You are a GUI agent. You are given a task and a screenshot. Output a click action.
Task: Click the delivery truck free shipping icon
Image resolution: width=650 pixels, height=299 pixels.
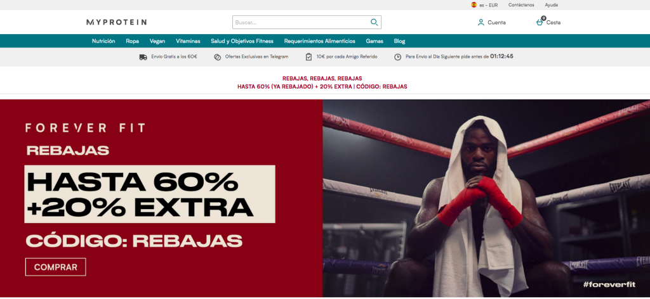tap(143, 56)
